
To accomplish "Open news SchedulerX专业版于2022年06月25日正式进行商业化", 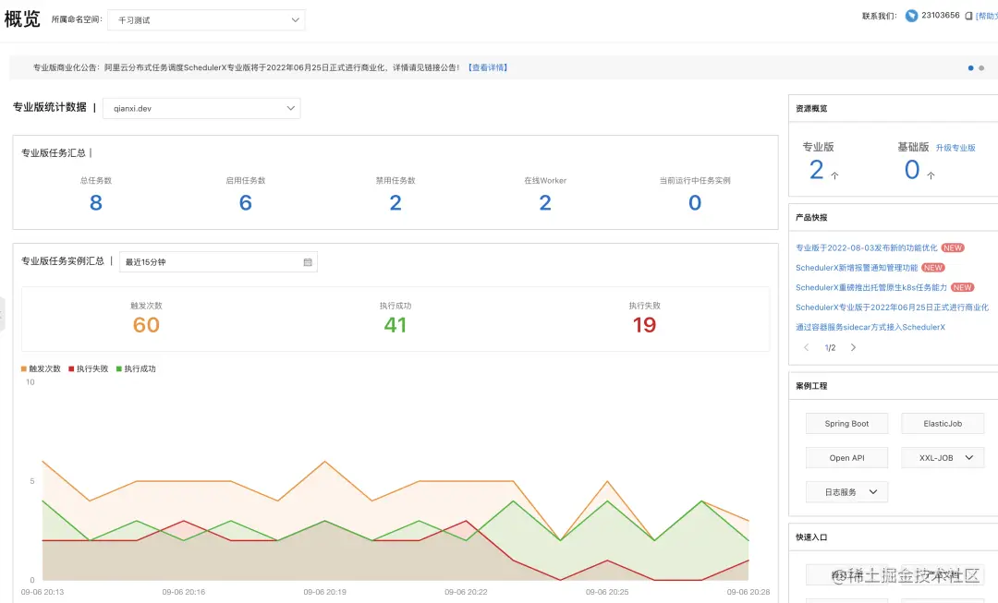I will [892, 308].
